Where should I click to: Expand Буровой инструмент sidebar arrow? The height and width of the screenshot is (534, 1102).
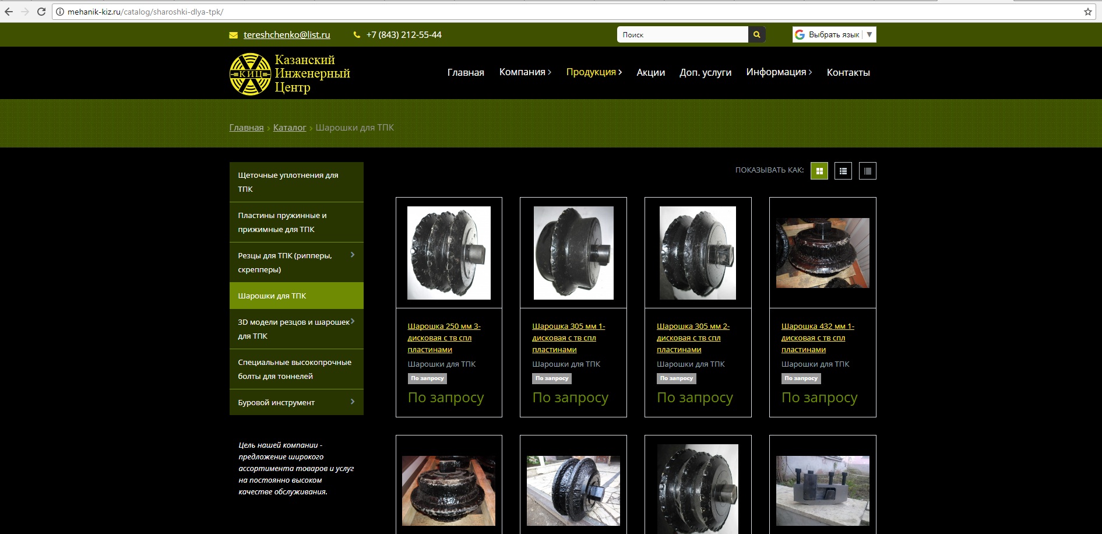pyautogui.click(x=353, y=402)
